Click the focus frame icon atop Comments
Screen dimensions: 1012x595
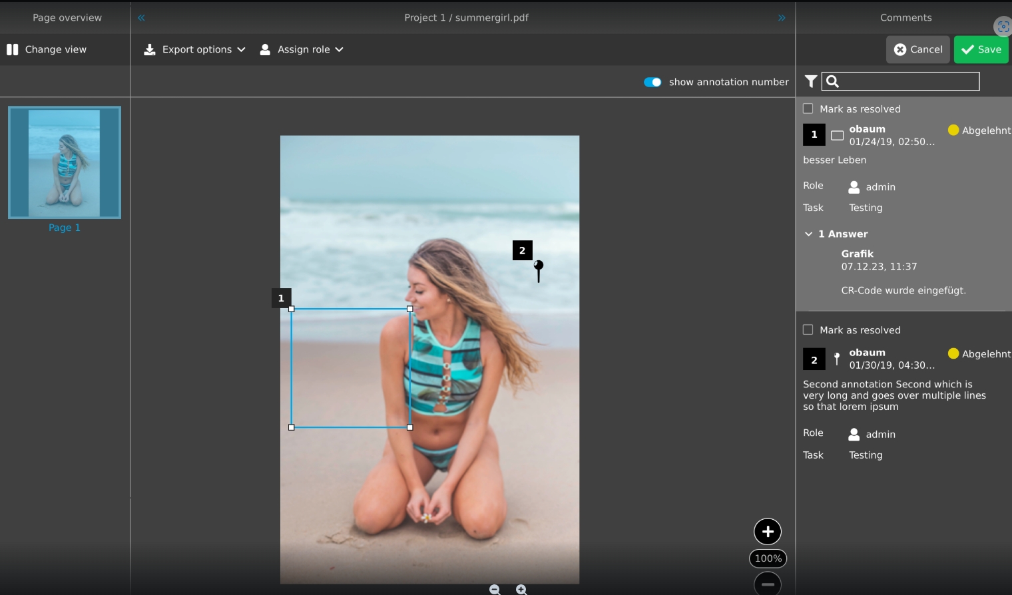click(x=1003, y=27)
